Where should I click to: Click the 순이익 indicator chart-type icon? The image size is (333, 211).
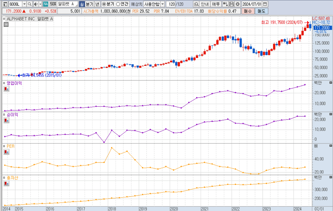6,120
